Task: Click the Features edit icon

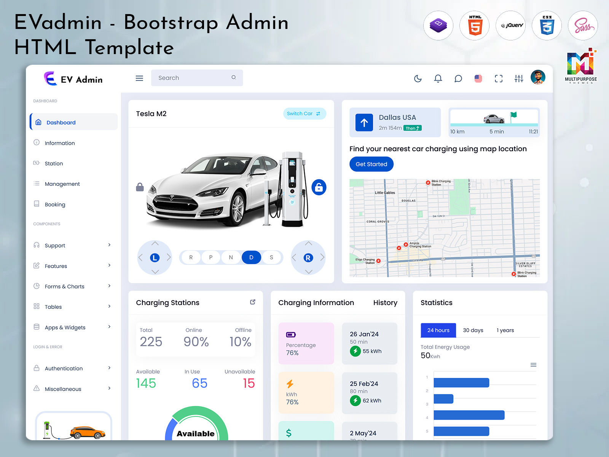Action: pos(37,265)
